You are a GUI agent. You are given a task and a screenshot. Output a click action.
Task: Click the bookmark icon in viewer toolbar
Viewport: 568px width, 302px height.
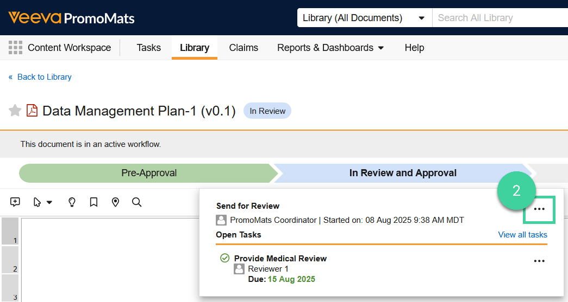point(93,202)
